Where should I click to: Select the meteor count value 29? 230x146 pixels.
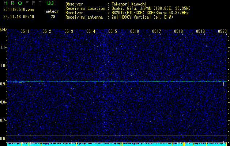[53, 17]
